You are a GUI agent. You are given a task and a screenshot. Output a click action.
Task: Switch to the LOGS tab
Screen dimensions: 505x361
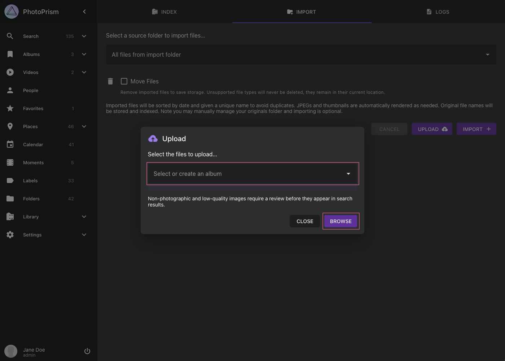(x=438, y=12)
